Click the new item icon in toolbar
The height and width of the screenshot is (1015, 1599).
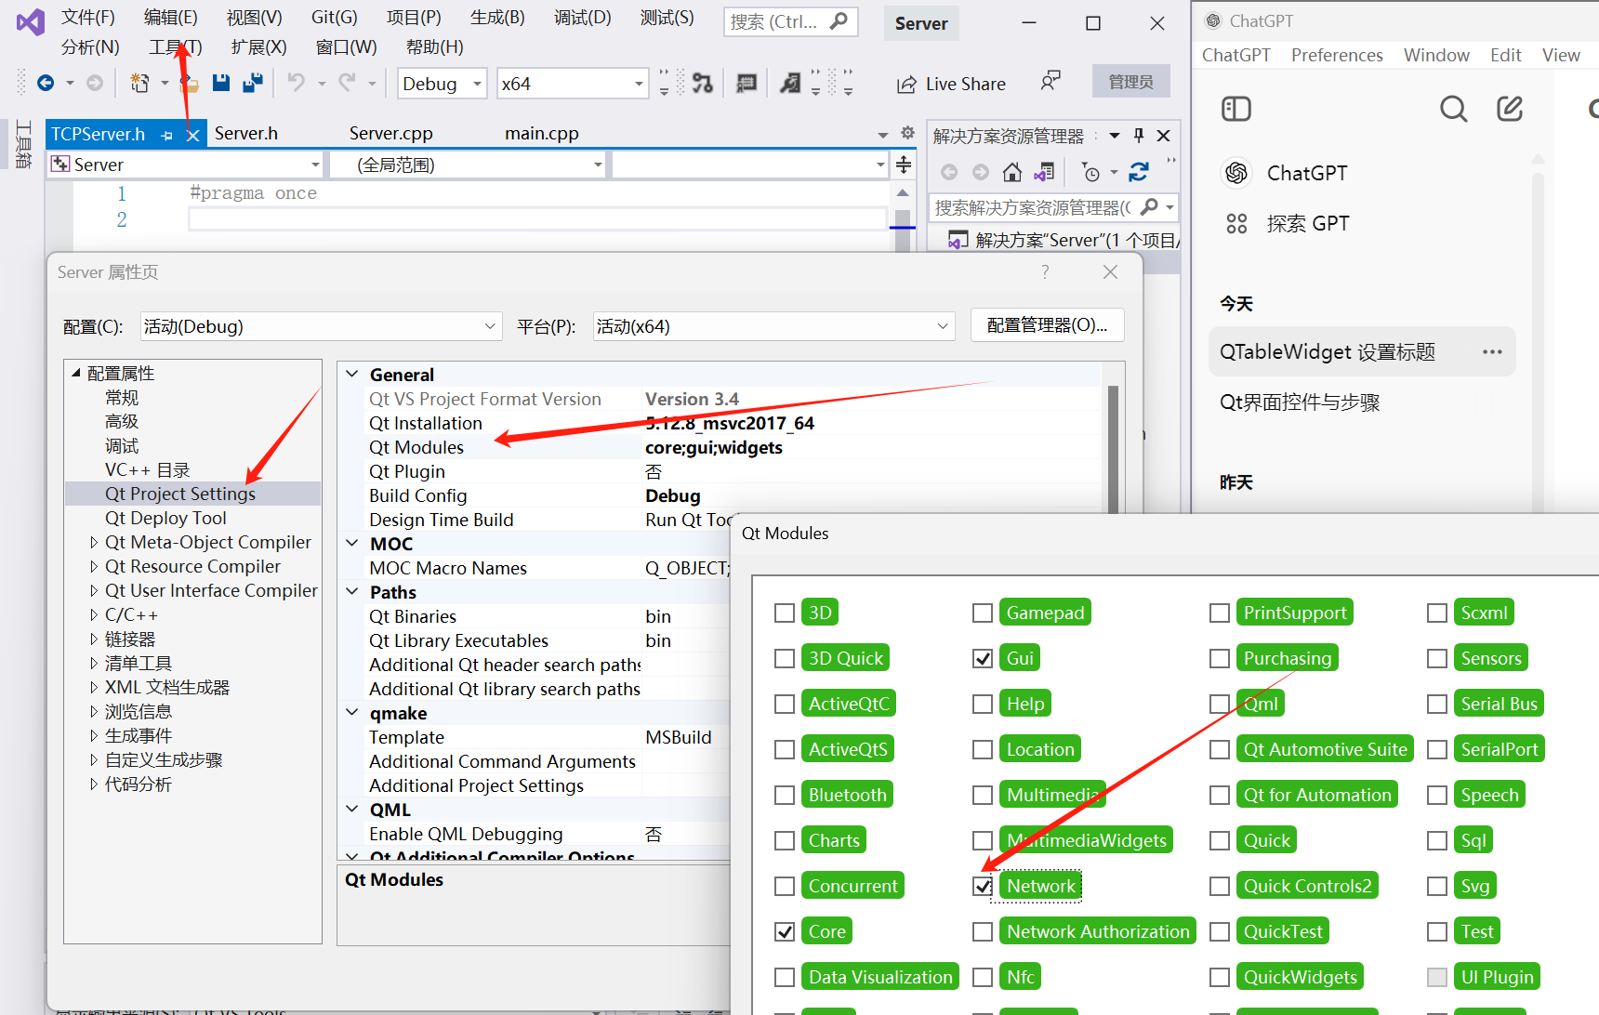pyautogui.click(x=139, y=84)
